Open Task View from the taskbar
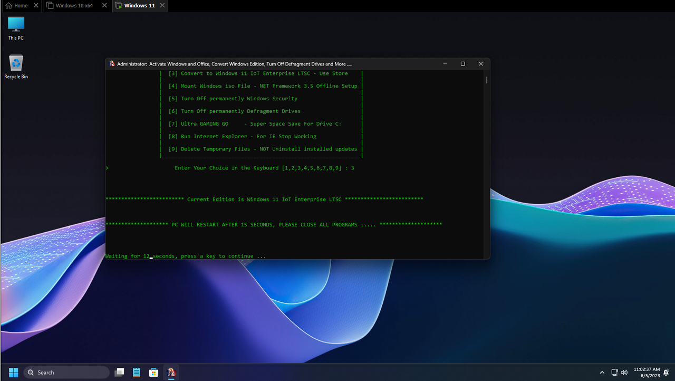Screen dimensions: 675x381 click(x=120, y=373)
